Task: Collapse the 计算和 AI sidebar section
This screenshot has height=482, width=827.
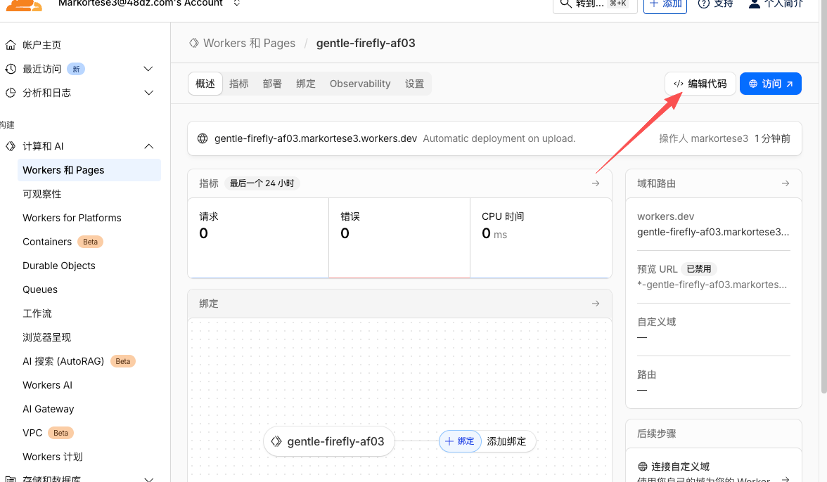Action: 148,146
